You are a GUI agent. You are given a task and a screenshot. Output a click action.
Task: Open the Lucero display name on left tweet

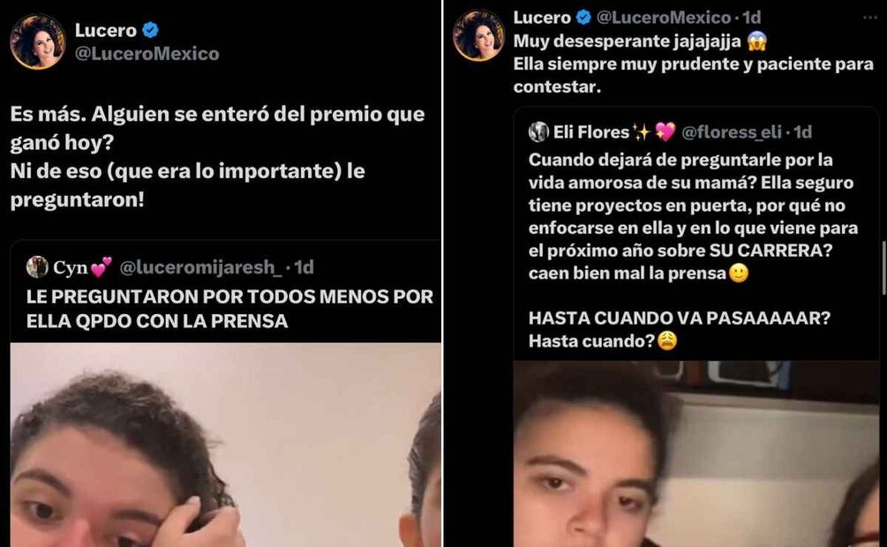[106, 30]
